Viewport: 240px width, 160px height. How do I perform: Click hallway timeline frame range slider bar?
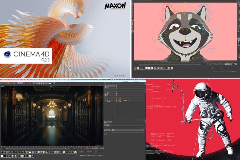pyautogui.click(x=37, y=148)
